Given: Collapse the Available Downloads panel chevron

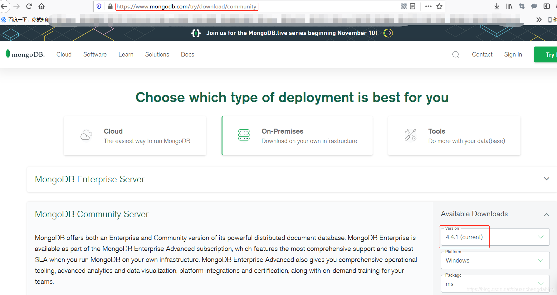Looking at the screenshot, I should tap(546, 214).
